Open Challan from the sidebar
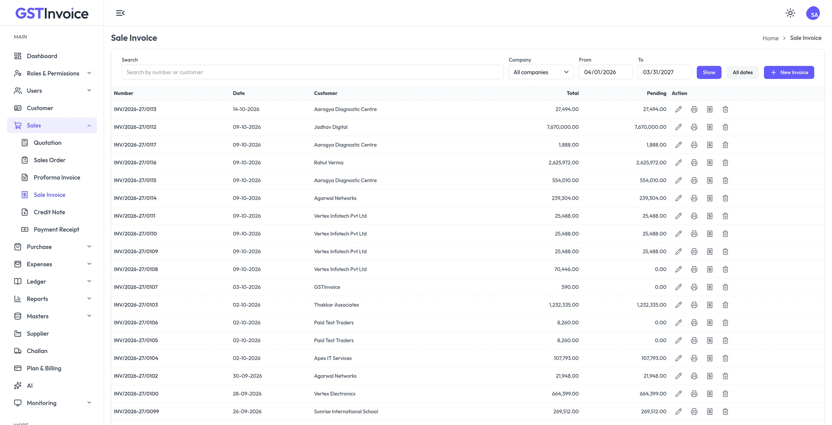The image size is (832, 425). pos(52,351)
